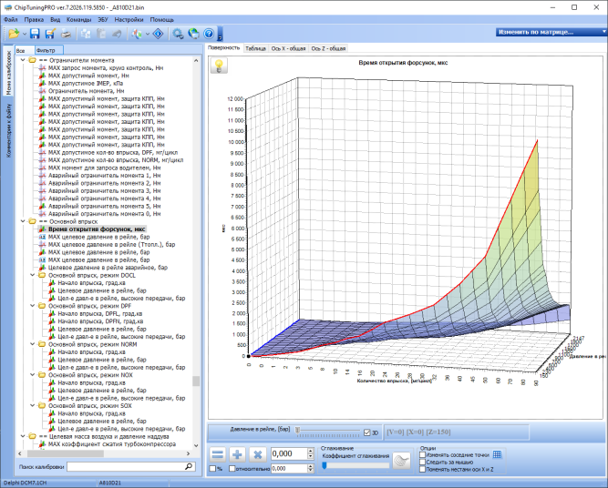Adjust the Давление в рейле slider
Viewport: 608px width, 488px height.
tap(297, 430)
